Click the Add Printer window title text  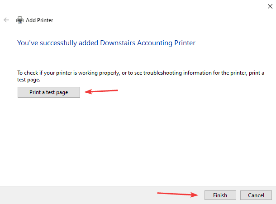click(x=40, y=20)
